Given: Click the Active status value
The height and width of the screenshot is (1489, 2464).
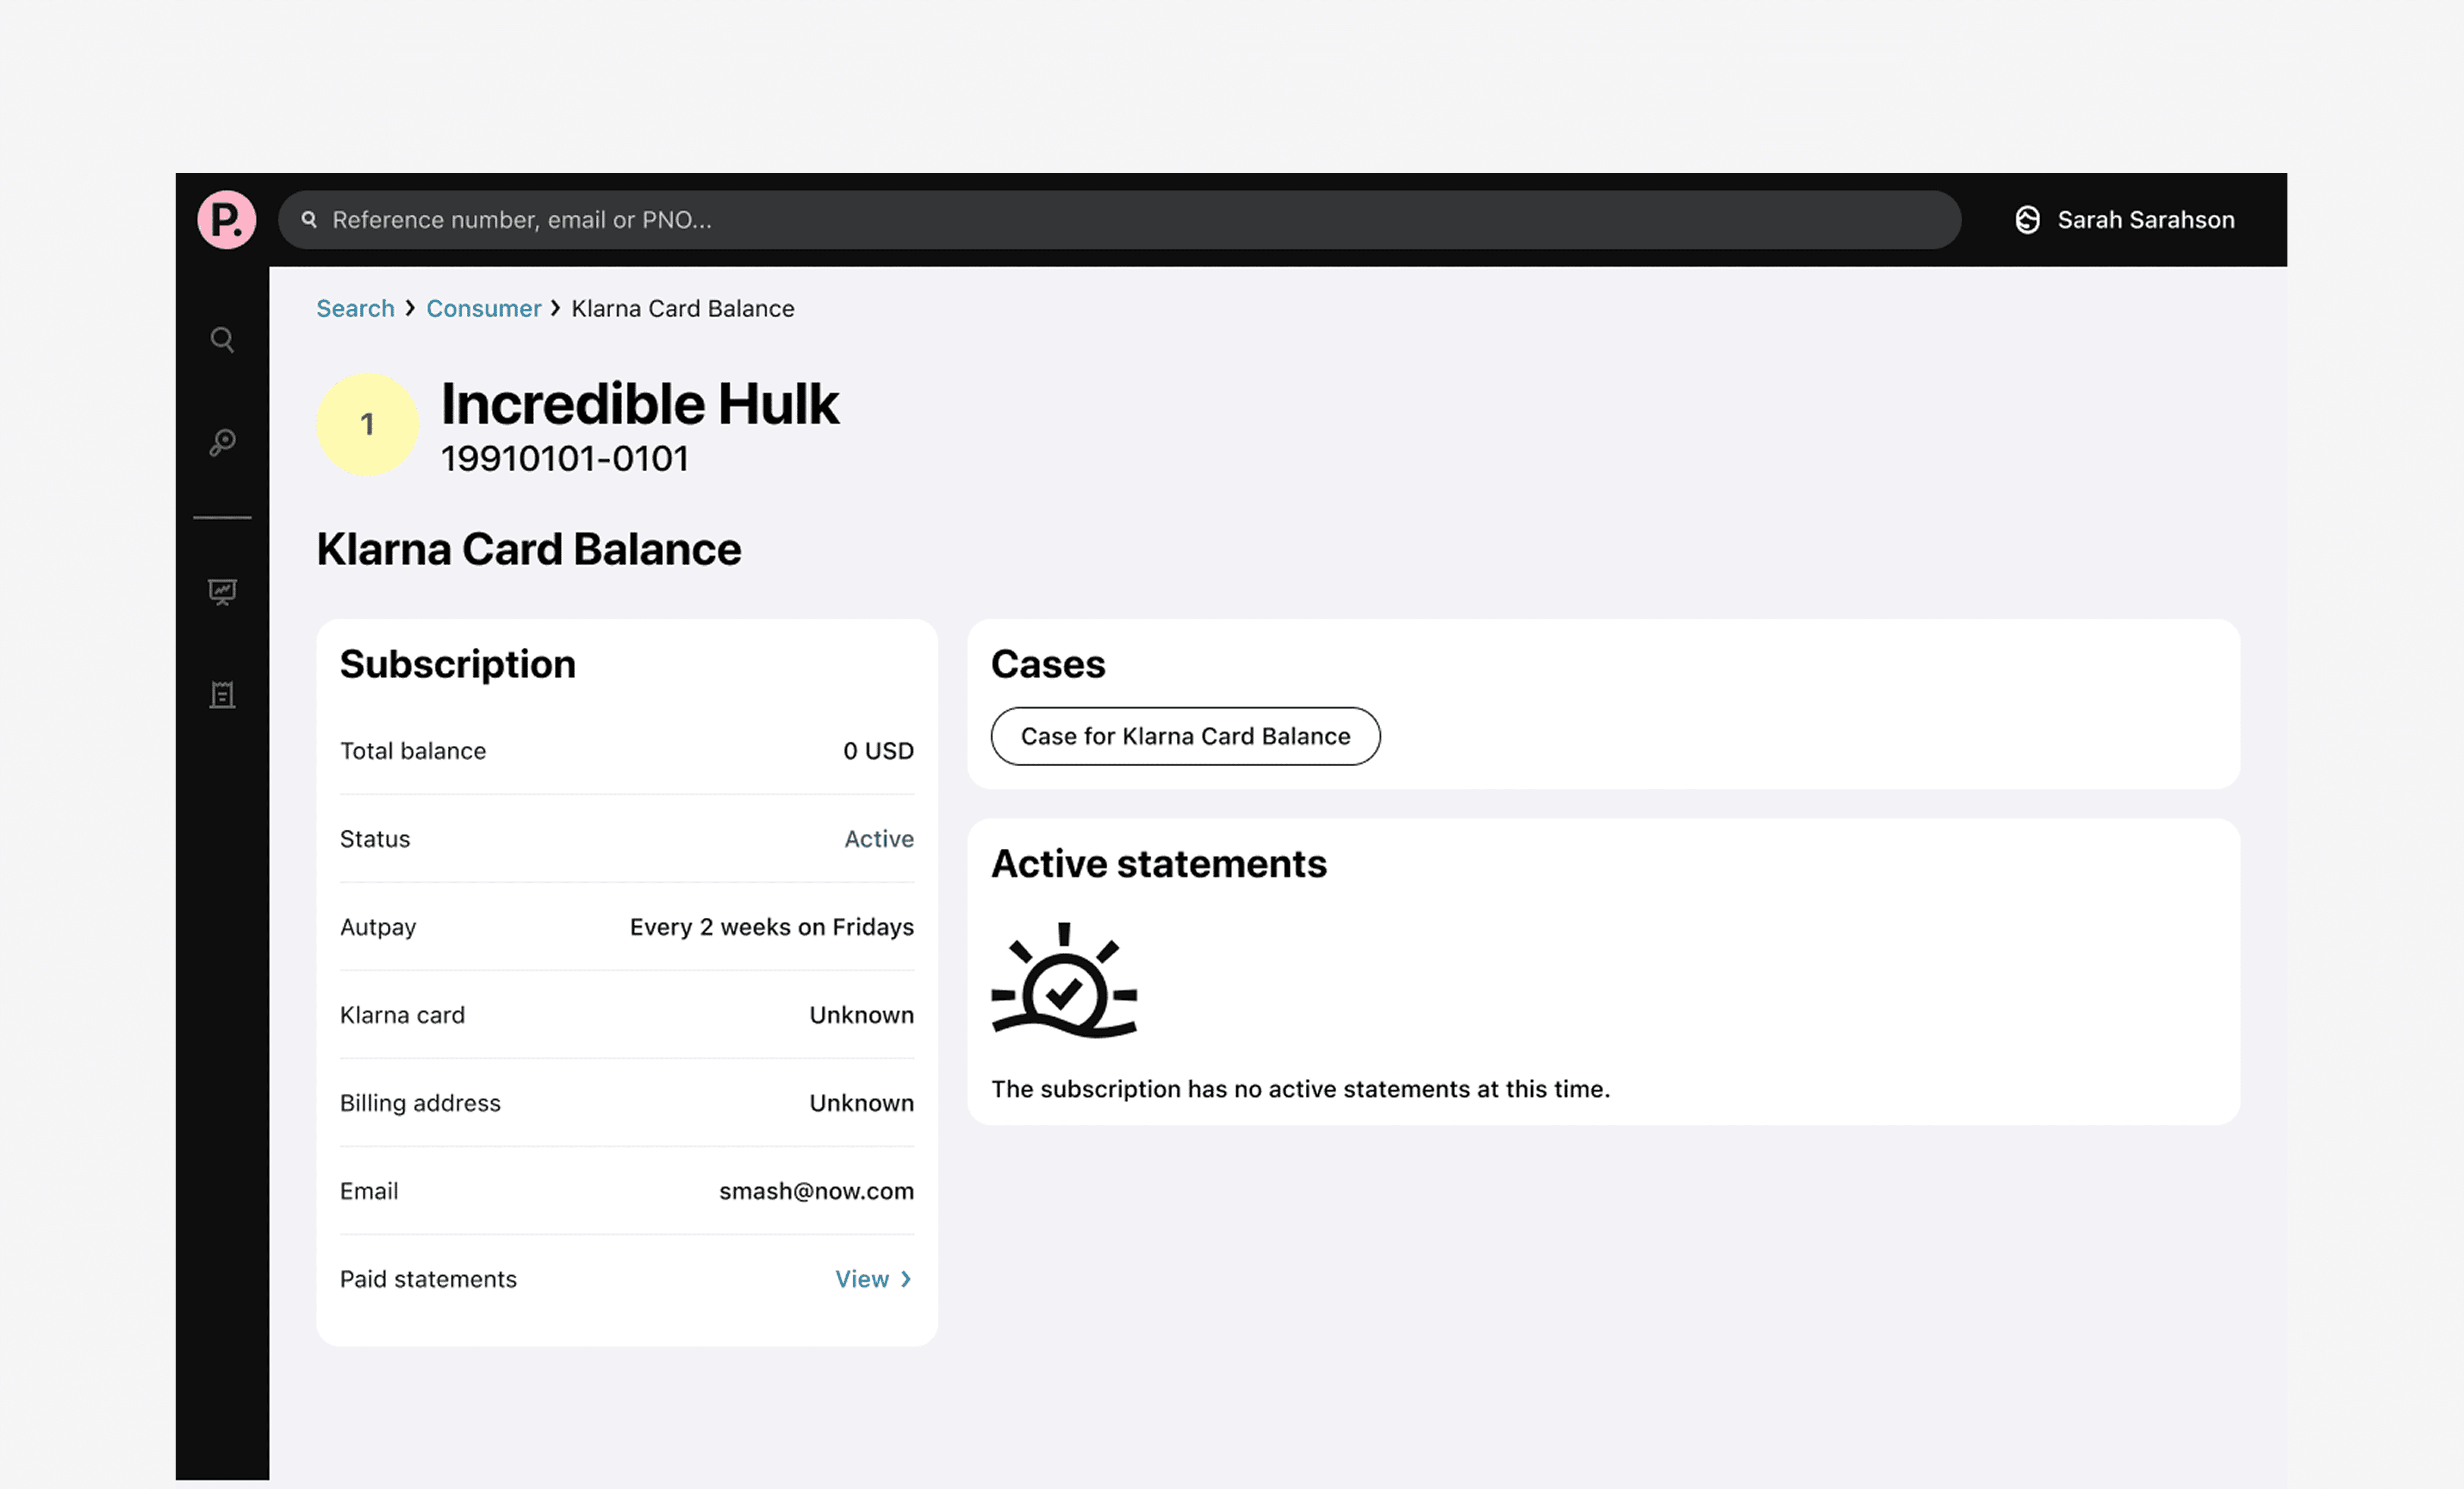Looking at the screenshot, I should [x=878, y=839].
